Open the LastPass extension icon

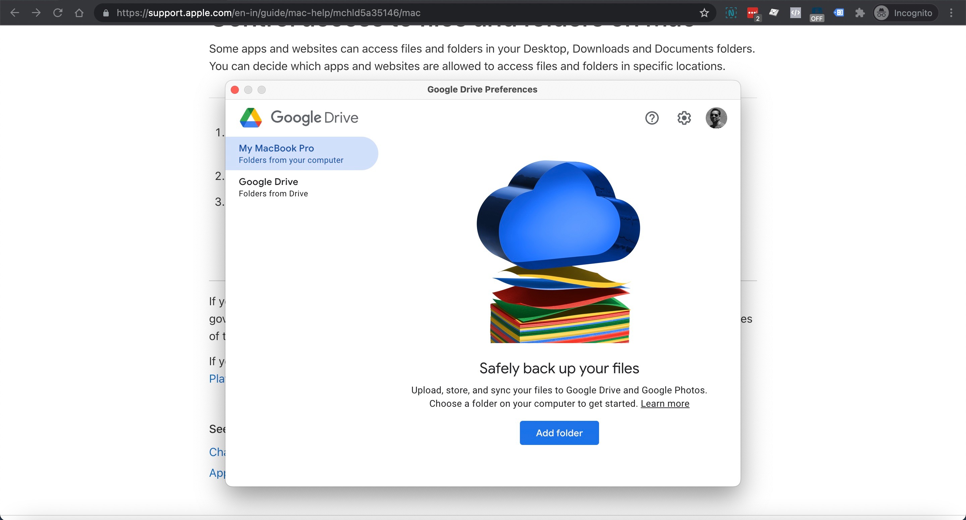[752, 13]
